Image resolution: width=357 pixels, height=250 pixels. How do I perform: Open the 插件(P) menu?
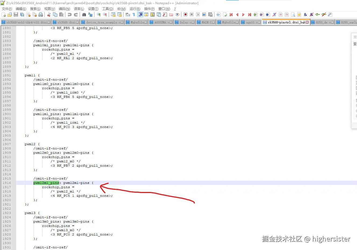149,9
